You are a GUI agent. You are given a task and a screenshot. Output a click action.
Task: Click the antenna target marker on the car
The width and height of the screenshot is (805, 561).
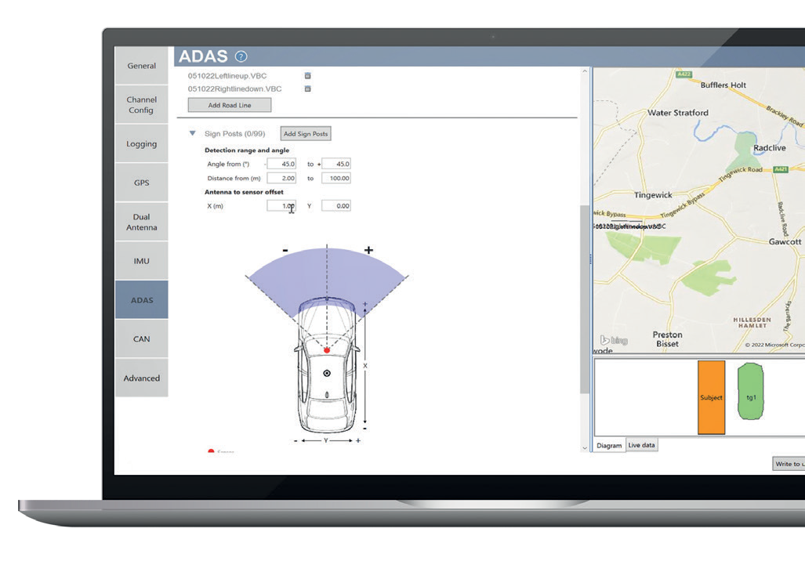tap(327, 373)
